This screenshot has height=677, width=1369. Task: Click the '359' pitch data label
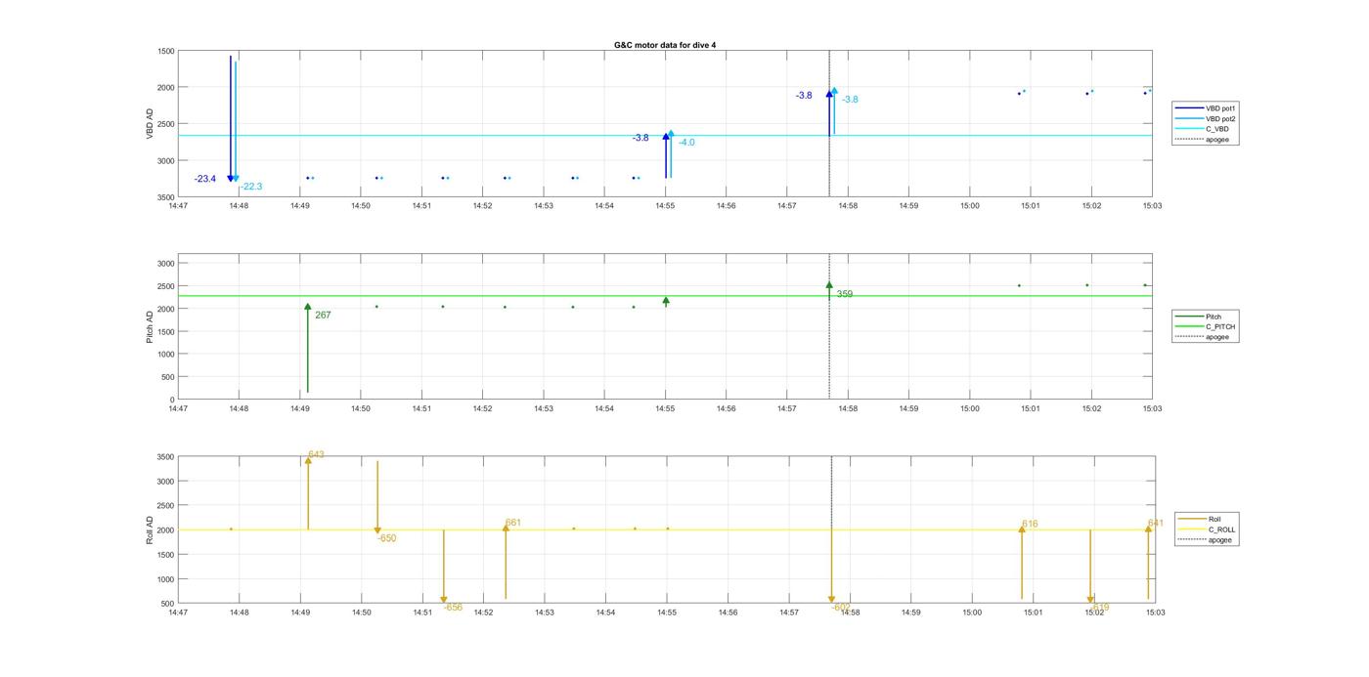click(x=844, y=294)
